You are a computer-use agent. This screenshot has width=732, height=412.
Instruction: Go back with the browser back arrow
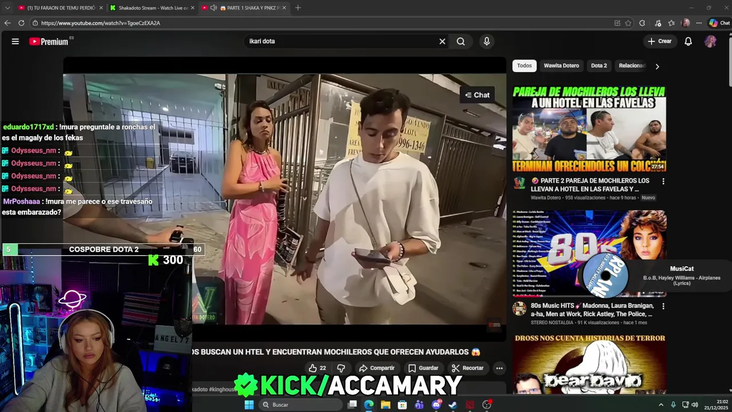pyautogui.click(x=7, y=23)
